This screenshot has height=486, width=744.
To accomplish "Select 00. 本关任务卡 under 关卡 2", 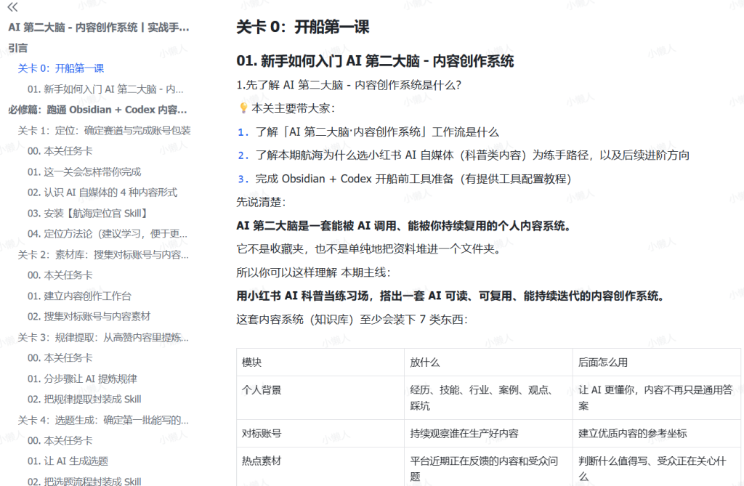I will [x=60, y=275].
